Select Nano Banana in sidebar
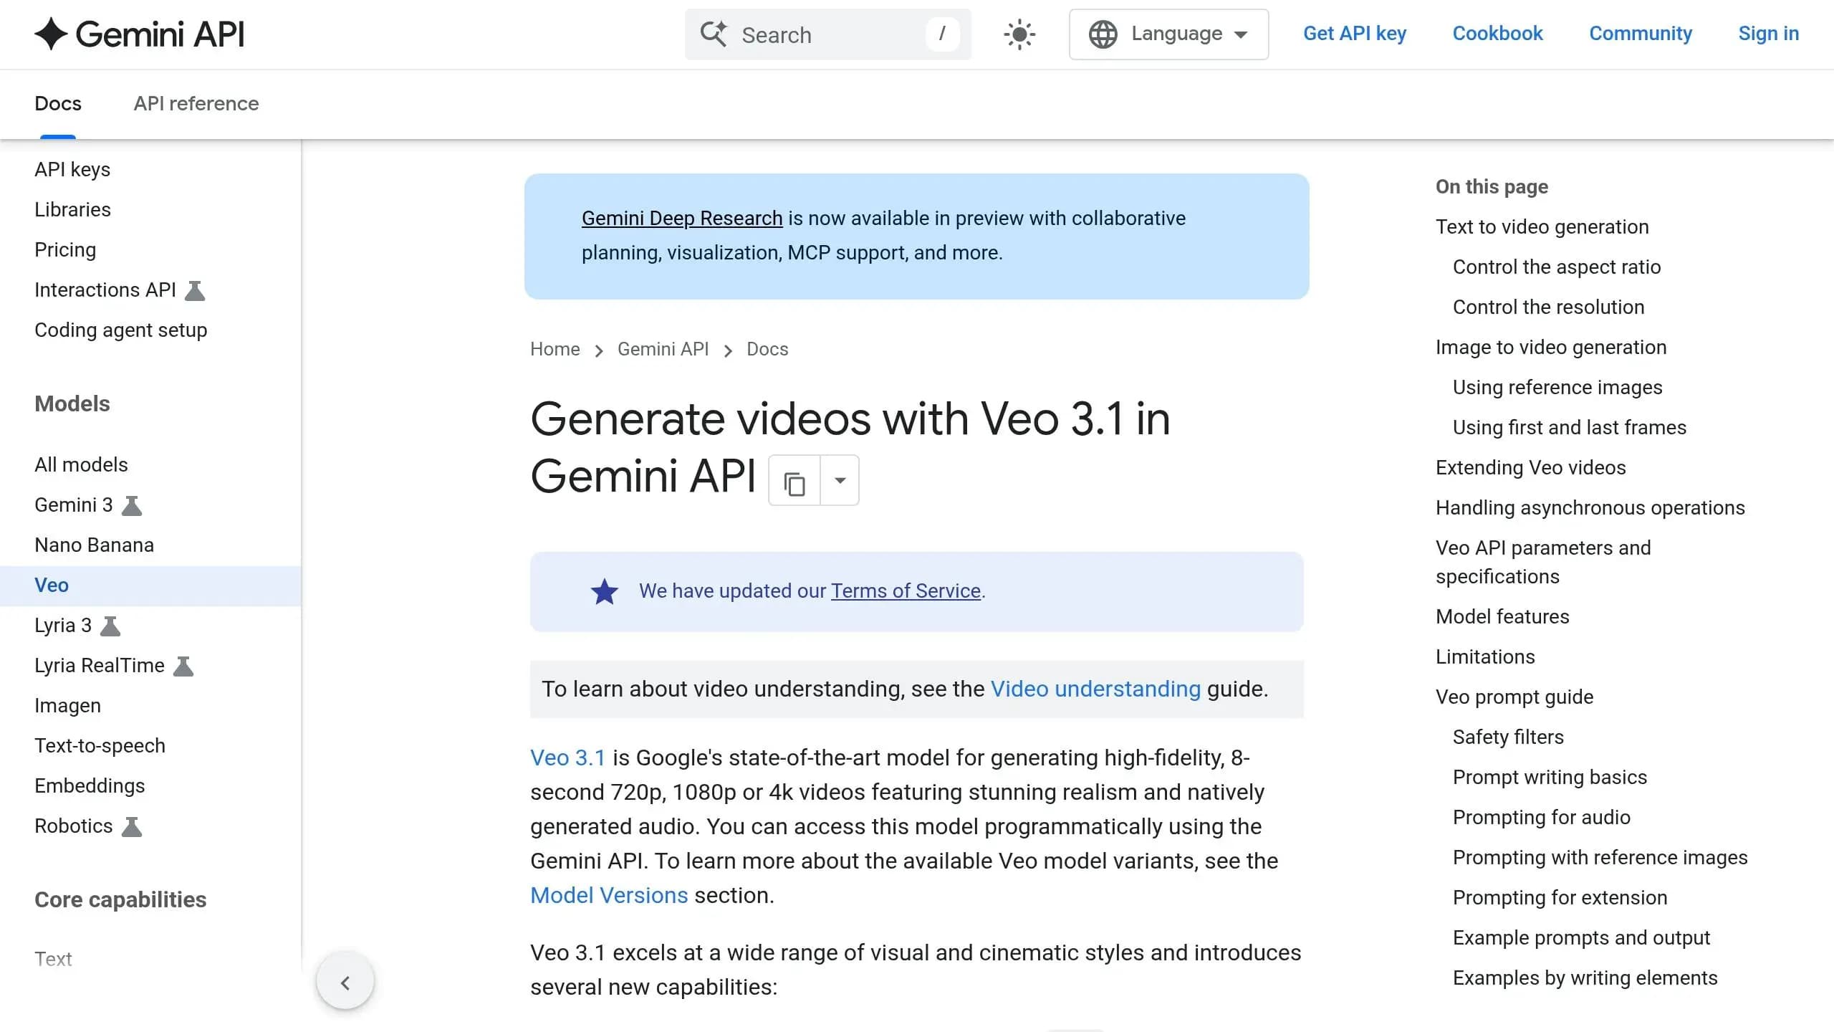This screenshot has height=1032, width=1834. coord(94,545)
